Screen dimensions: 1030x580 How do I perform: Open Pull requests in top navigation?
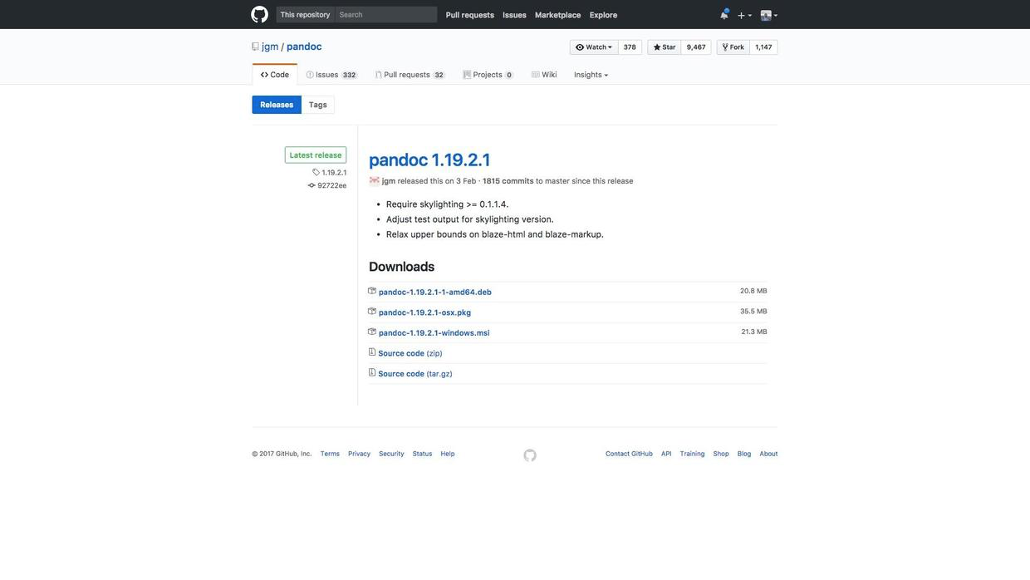[470, 15]
